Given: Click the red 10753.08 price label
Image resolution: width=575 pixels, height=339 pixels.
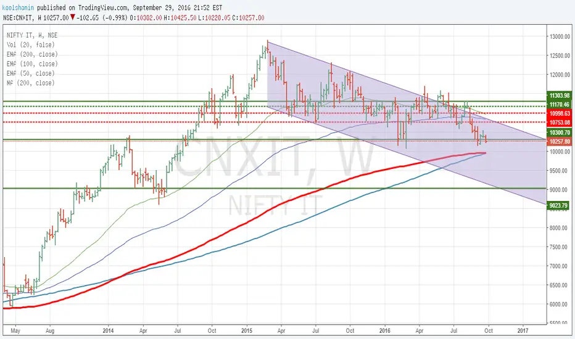Looking at the screenshot, I should pos(559,123).
